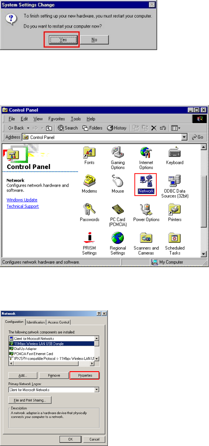Select 11Mbps Wireless LAN USB Dongle entry
The image size is (209, 446).
click(52, 343)
